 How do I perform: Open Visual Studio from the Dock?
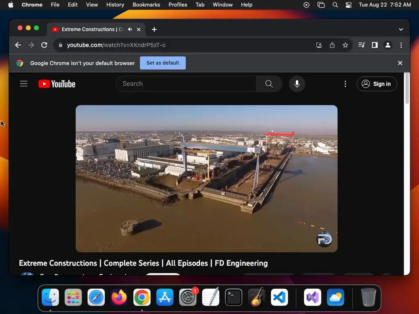point(313,297)
